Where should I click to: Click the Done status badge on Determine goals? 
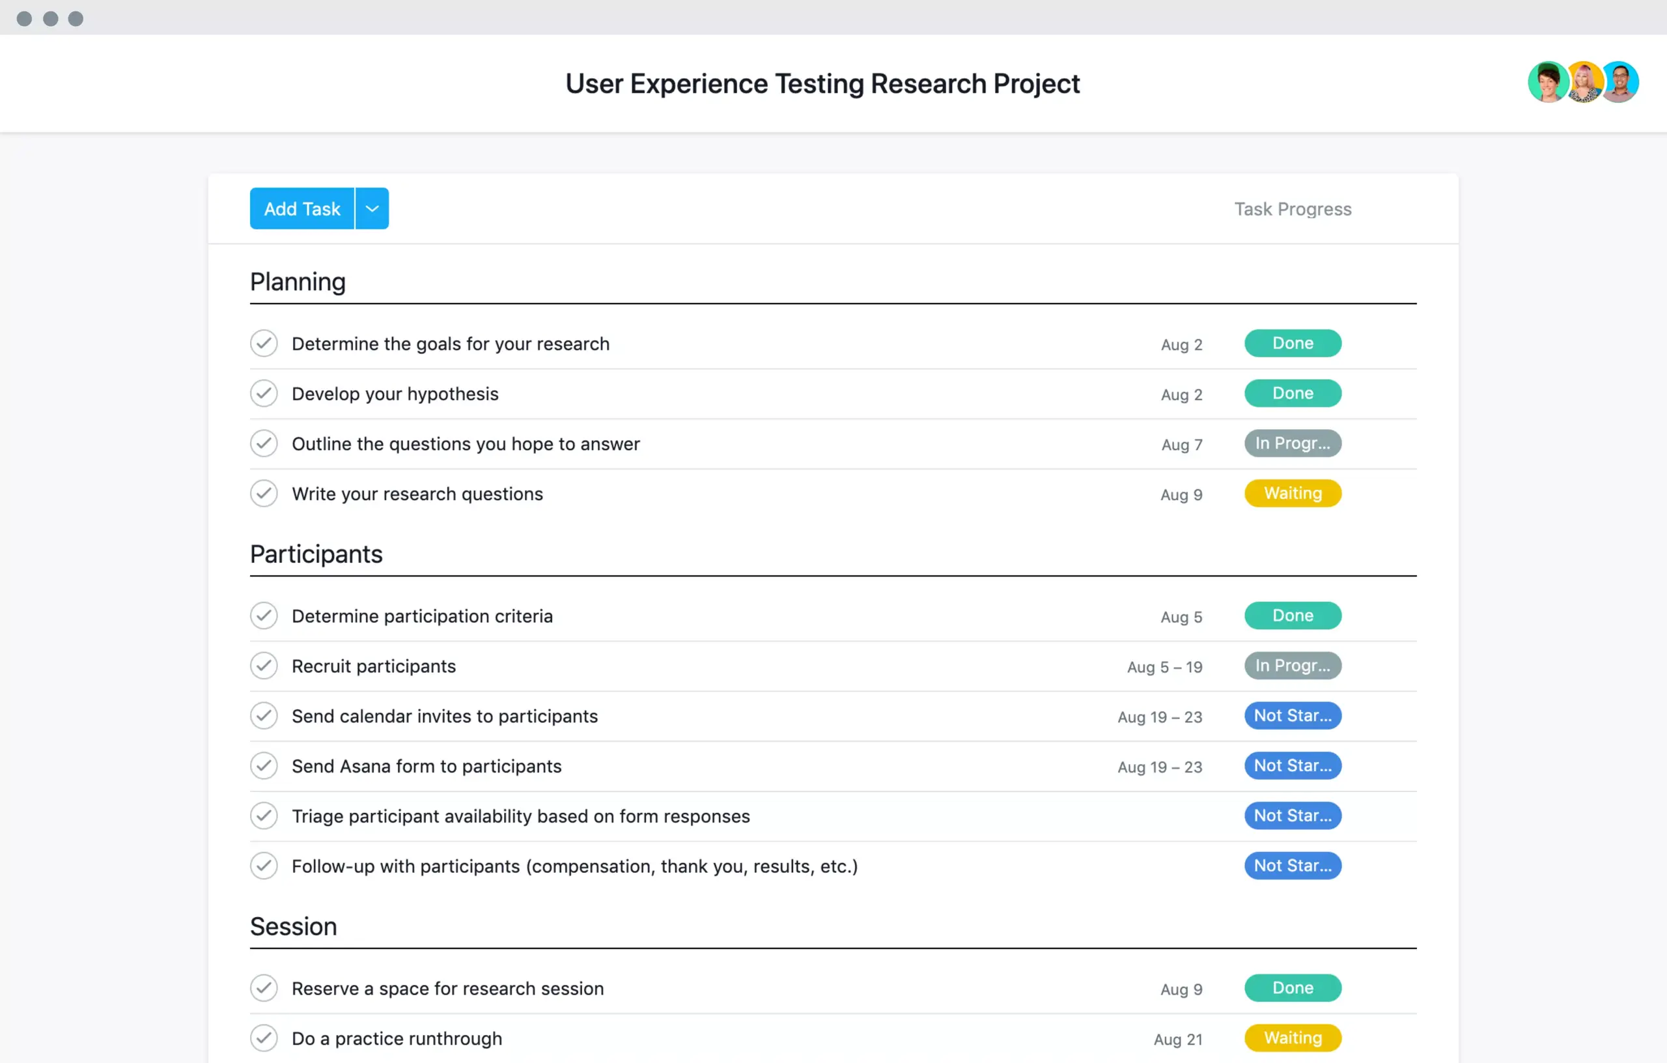click(x=1291, y=343)
